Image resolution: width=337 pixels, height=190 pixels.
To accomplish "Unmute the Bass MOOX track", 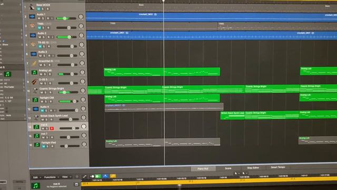I will coord(38,9).
